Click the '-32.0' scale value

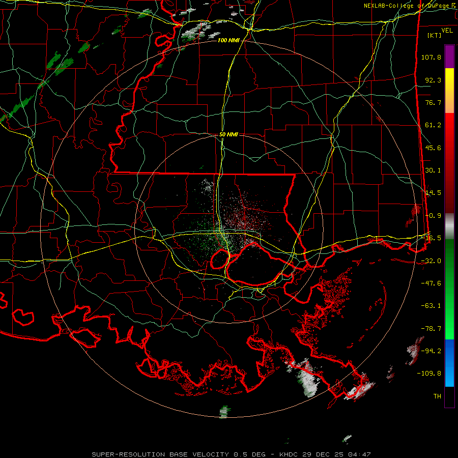click(x=431, y=261)
